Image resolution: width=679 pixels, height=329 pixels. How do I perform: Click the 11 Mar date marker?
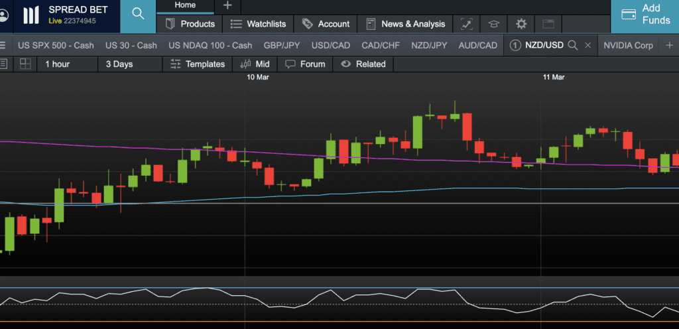554,77
